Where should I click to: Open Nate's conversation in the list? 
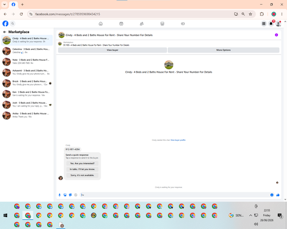point(27,61)
